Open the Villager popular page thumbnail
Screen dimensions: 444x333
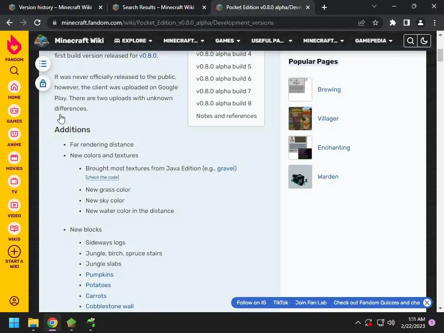click(x=300, y=118)
